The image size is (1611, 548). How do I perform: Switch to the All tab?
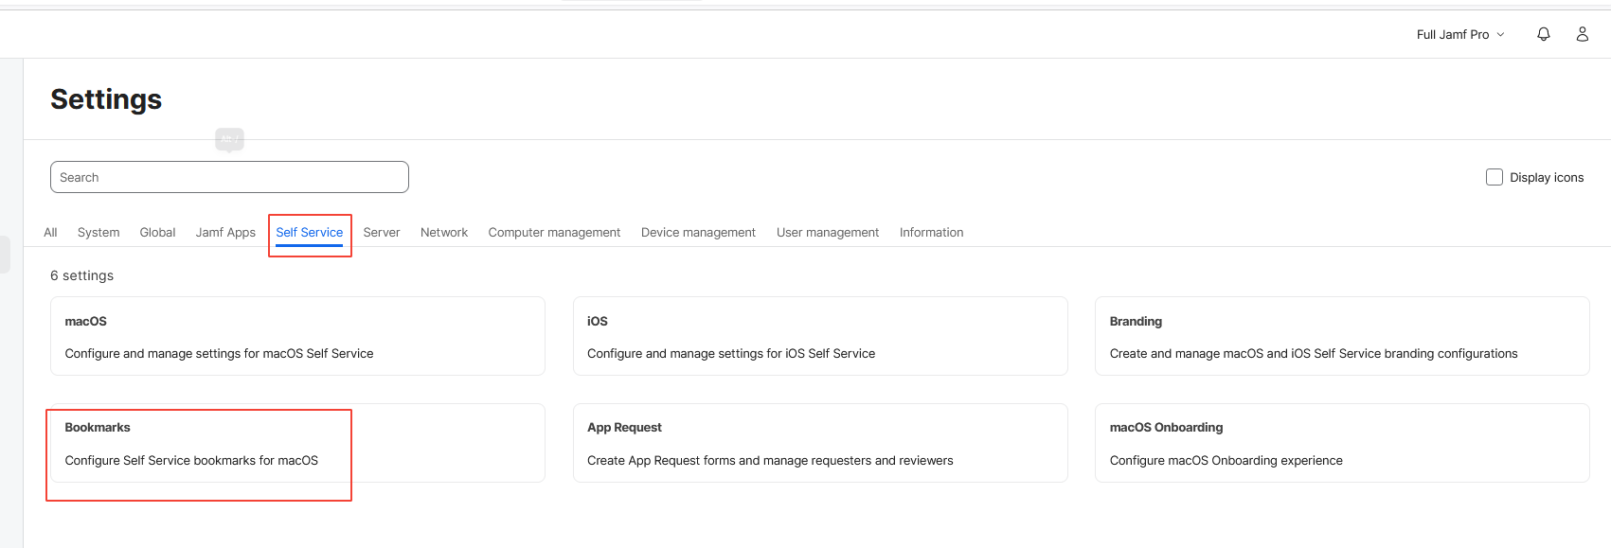50,232
